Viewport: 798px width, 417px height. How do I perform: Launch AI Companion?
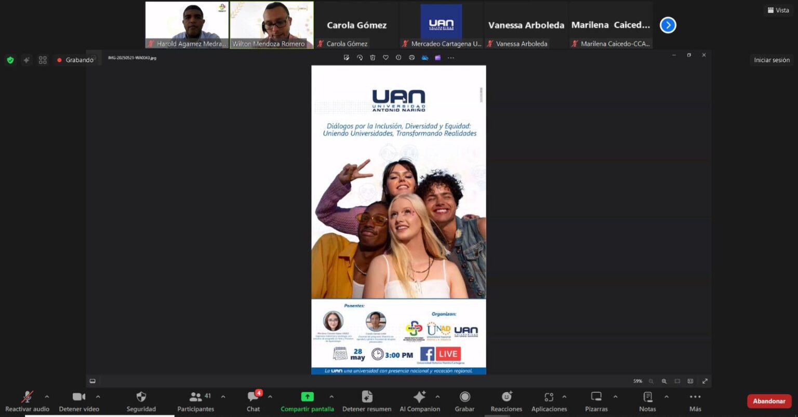[x=419, y=397]
